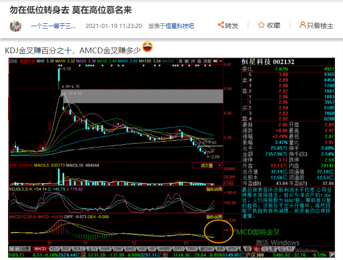Click the stock title 恒星科技 002132
This screenshot has height=260, width=343.
tap(268, 62)
